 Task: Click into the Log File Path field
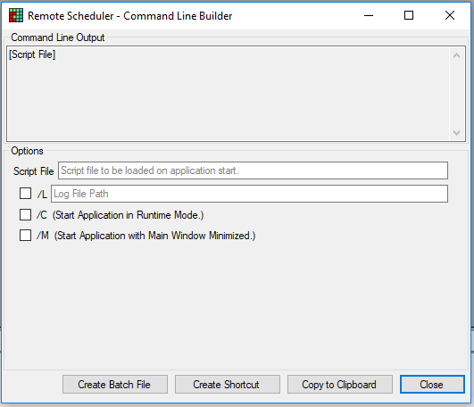coord(249,194)
